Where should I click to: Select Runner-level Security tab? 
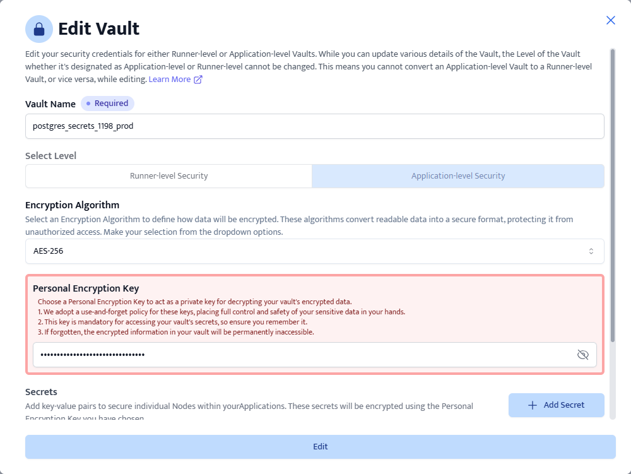point(168,176)
